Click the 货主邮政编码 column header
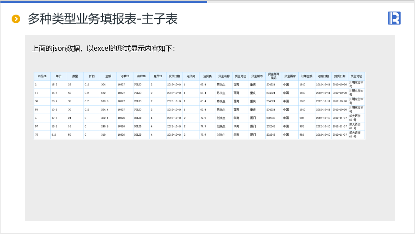The image size is (415, 234). pyautogui.click(x=274, y=76)
